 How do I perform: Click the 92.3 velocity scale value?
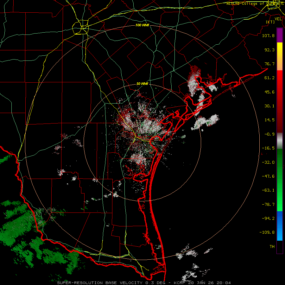(269, 50)
